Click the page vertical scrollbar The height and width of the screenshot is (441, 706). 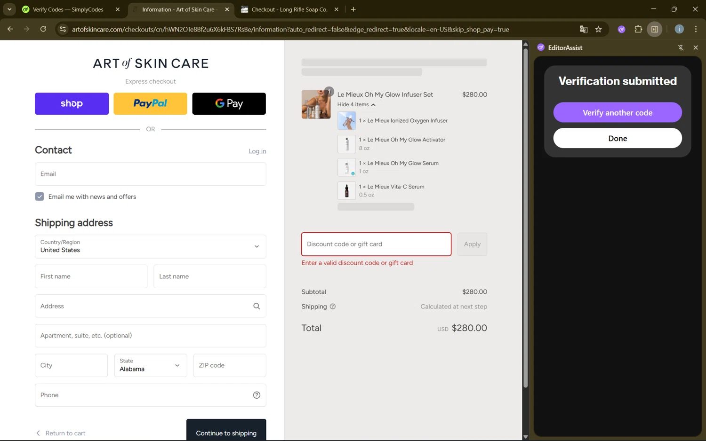[x=526, y=218]
